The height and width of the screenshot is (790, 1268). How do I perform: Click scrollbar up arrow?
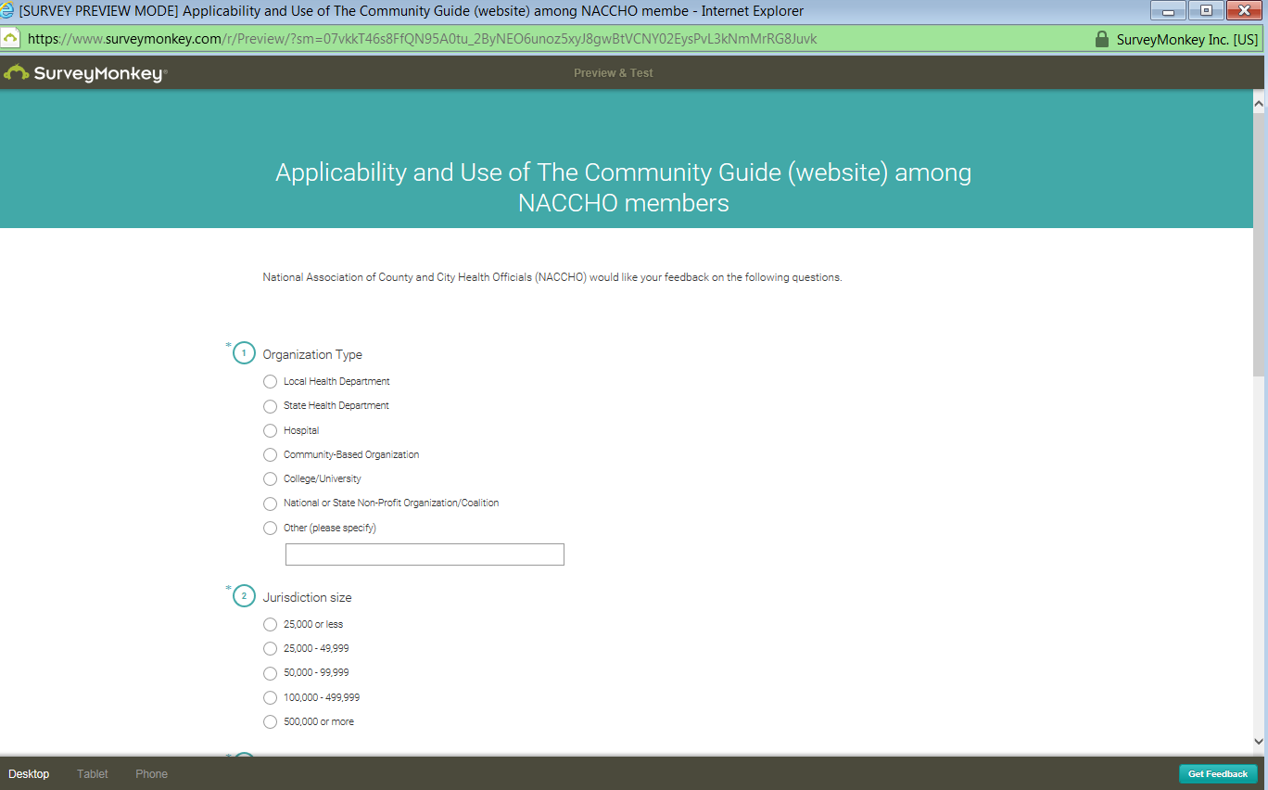pos(1259,103)
